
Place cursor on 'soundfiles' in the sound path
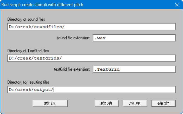pos(48,27)
